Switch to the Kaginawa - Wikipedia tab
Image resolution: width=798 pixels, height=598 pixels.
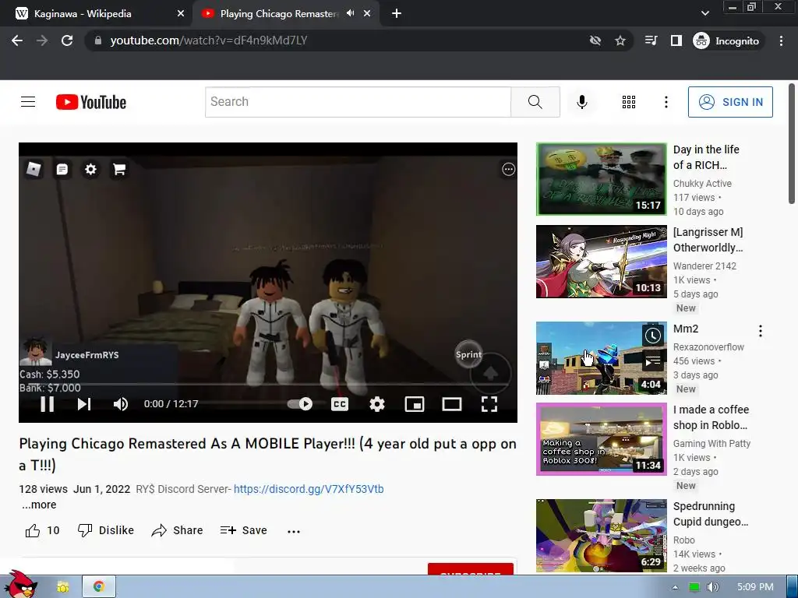point(96,14)
